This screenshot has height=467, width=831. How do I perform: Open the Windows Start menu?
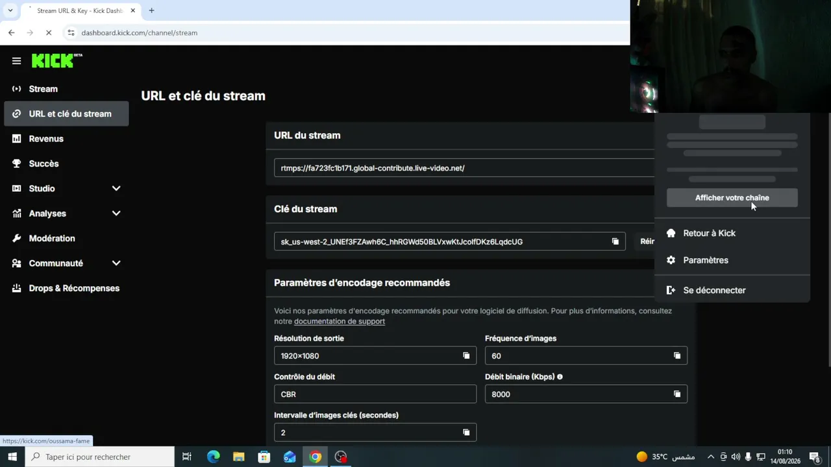[x=12, y=457]
